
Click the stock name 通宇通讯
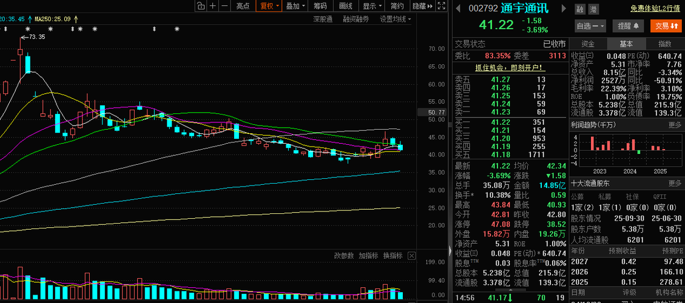click(525, 8)
